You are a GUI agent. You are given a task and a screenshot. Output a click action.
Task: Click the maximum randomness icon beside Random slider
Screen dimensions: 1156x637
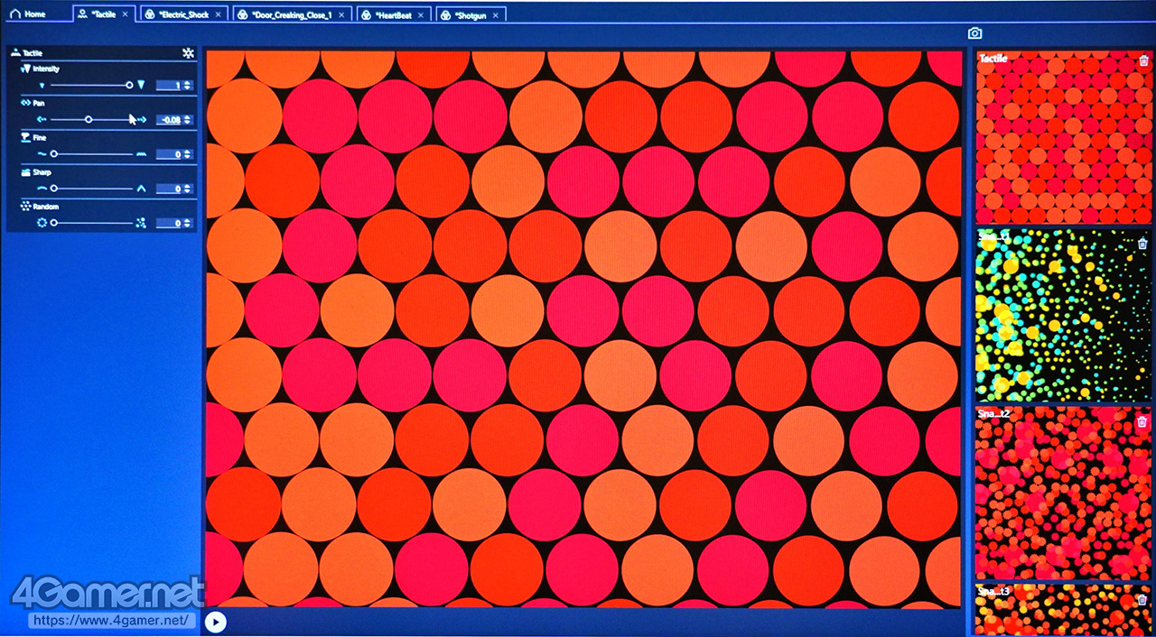point(141,223)
